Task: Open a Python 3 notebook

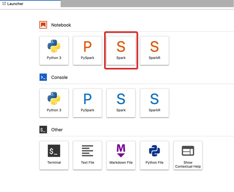Action: click(x=54, y=51)
